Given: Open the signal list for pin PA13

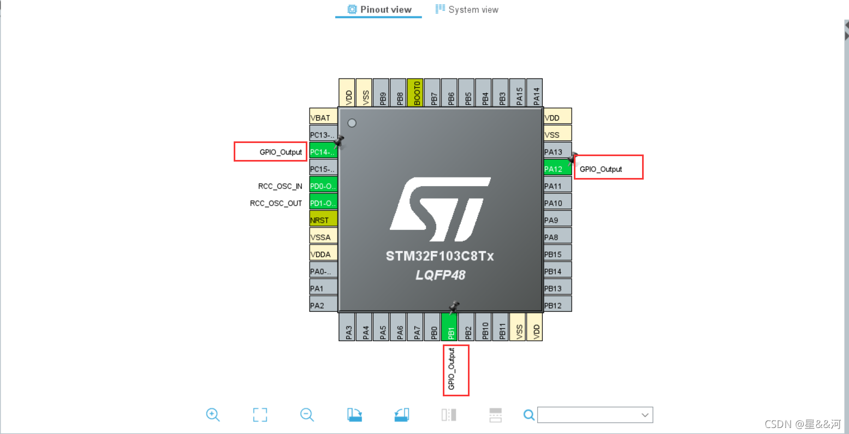Looking at the screenshot, I should (556, 151).
